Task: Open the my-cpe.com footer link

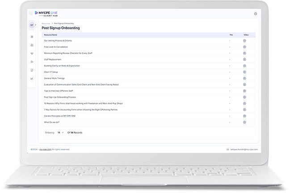Action: point(45,150)
